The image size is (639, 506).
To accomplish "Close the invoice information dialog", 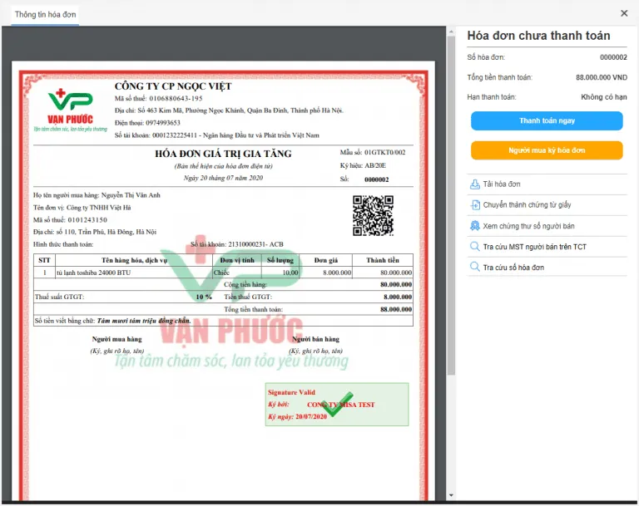I will click(624, 13).
